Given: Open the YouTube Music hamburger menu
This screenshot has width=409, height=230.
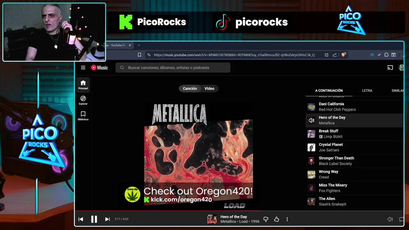Looking at the screenshot, I should [x=83, y=68].
